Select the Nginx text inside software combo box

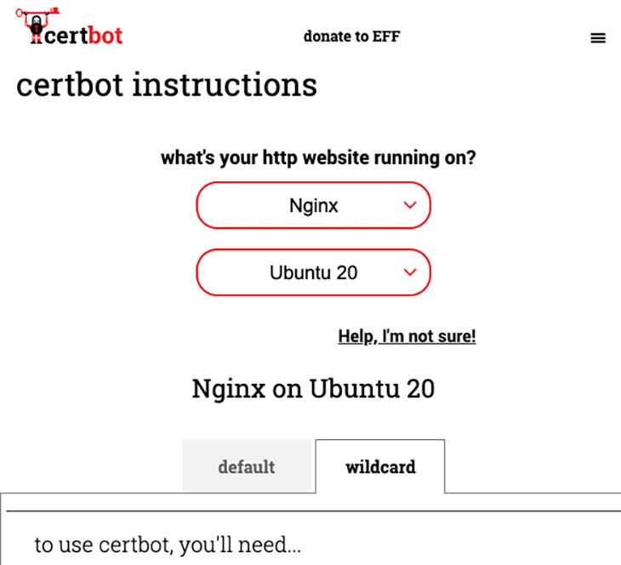coord(314,206)
